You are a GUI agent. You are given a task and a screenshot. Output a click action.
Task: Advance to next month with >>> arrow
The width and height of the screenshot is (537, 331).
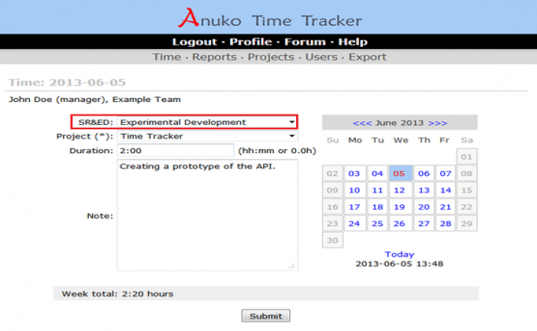pos(437,123)
